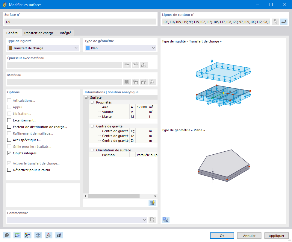Click the select contour lines graphically icon
This screenshot has height=242, width=292.
(x=276, y=22)
